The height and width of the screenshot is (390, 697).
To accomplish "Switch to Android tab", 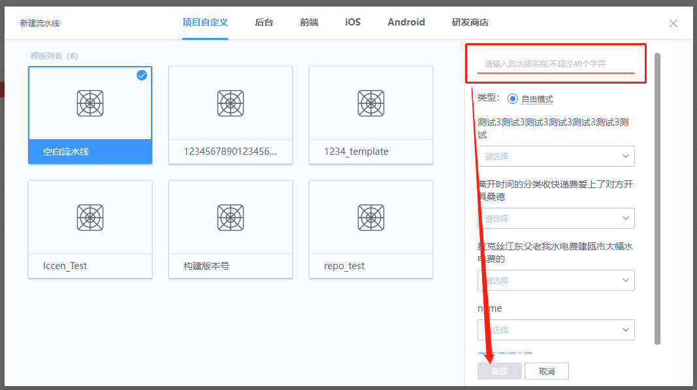I will (406, 22).
